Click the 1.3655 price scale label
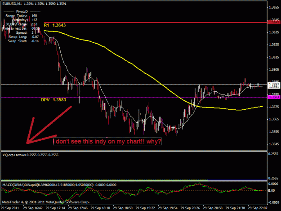 [x=274, y=7]
